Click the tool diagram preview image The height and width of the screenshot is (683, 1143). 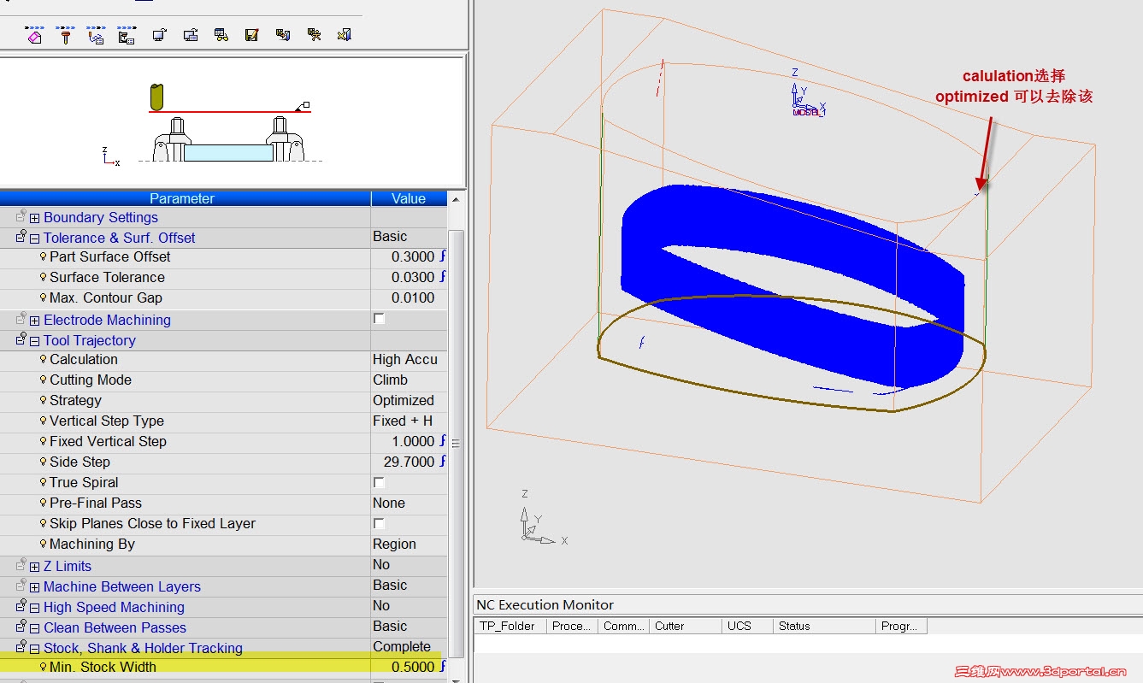coord(233,121)
